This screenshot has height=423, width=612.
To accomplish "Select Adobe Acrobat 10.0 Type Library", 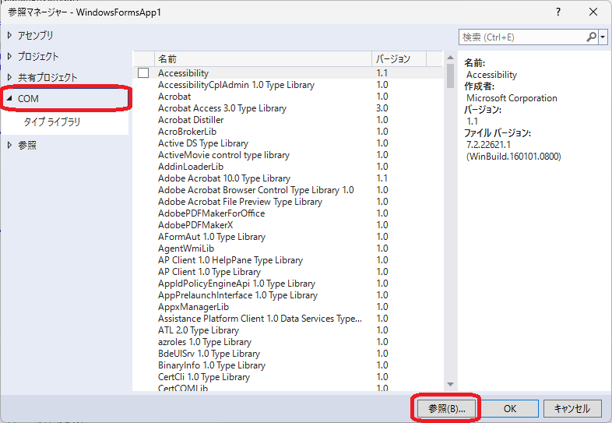I will (288, 178).
